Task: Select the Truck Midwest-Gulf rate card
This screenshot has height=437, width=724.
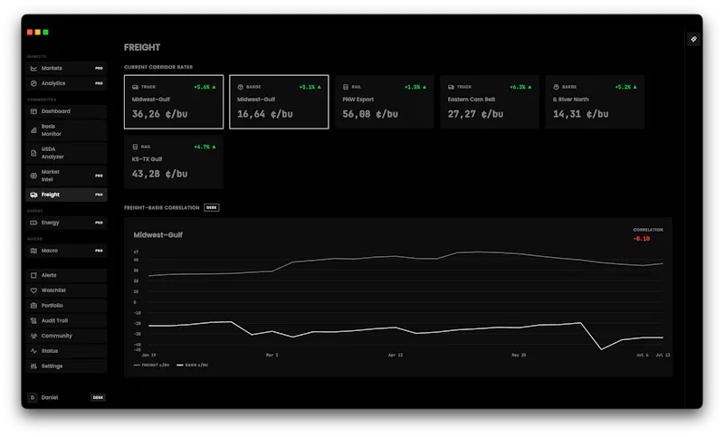Action: 174,102
